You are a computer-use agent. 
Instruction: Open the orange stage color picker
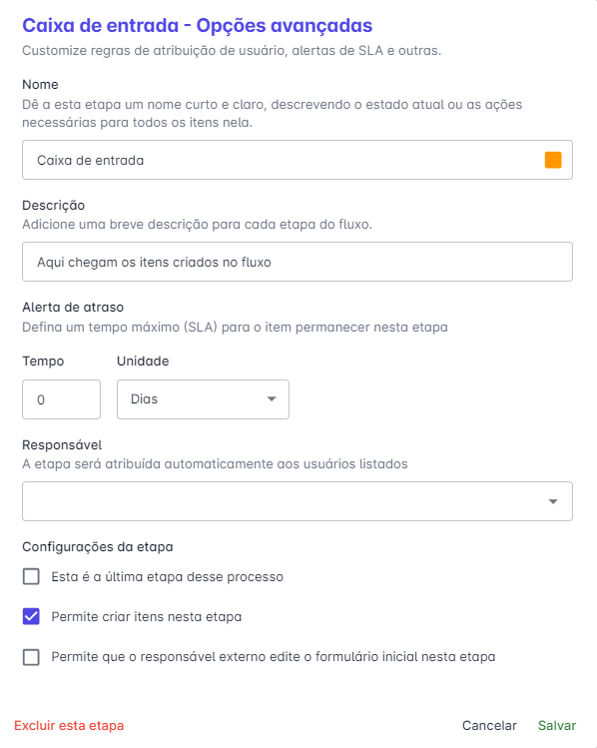553,160
